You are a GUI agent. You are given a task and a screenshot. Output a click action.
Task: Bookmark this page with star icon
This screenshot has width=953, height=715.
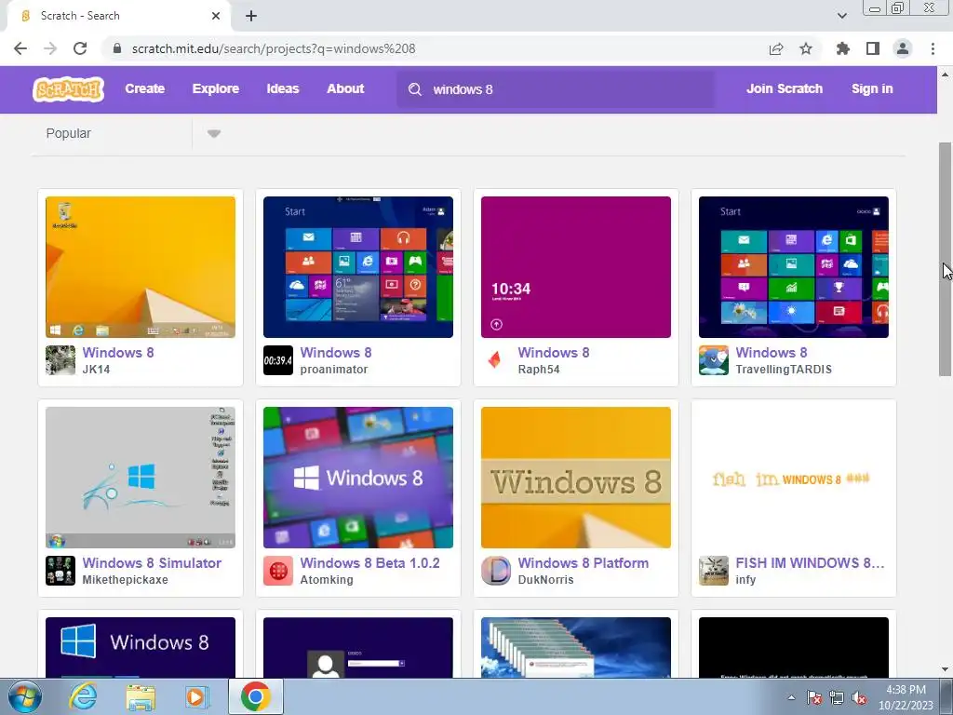[806, 48]
